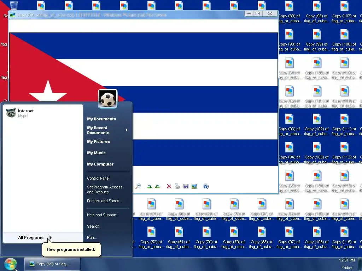This screenshot has height=271, width=362.
Task: Expand the My Recent Documents submenu arrow
Action: [127, 130]
